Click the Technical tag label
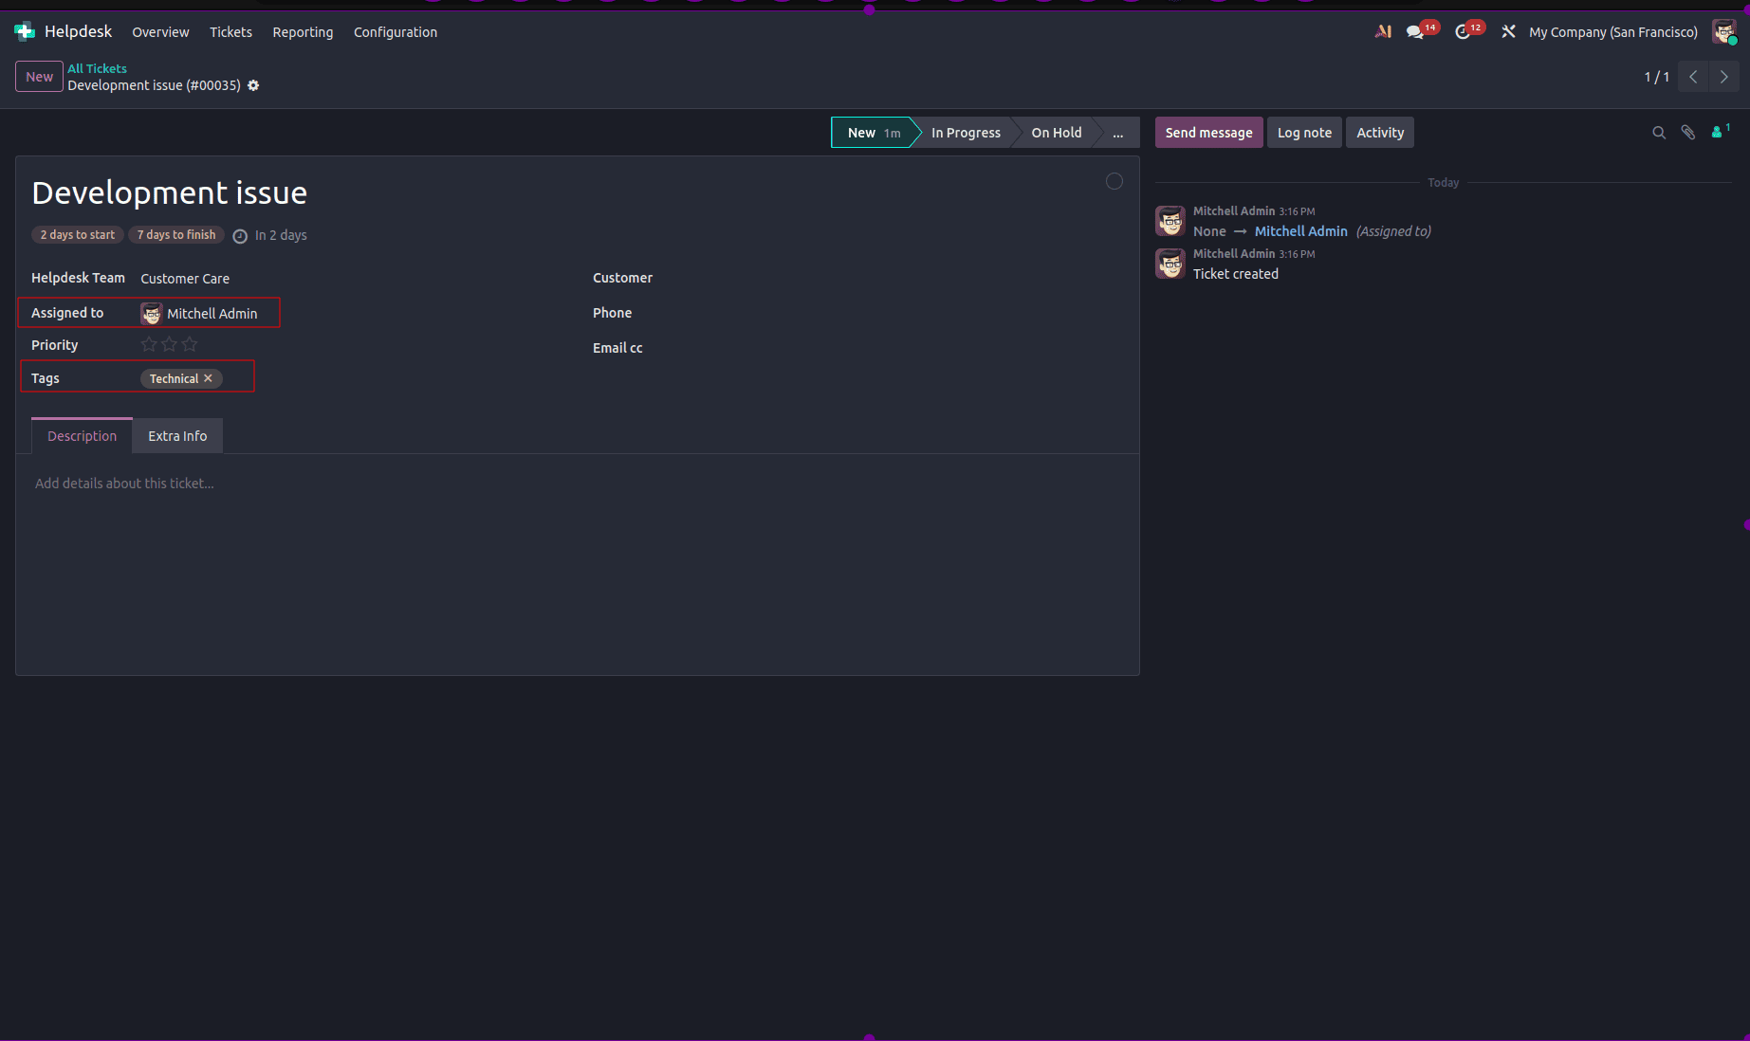1750x1041 pixels. (174, 378)
